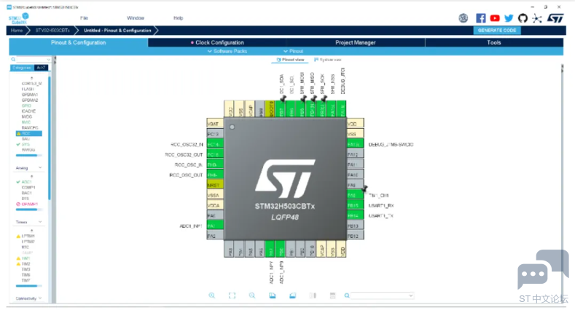The width and height of the screenshot is (575, 310).
Task: Switch to Tools tab
Action: 494,42
